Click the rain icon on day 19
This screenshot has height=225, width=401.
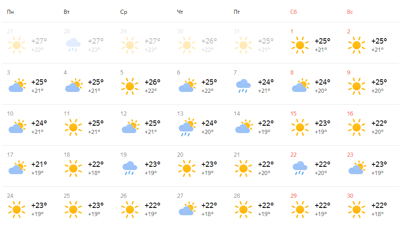pos(130,168)
